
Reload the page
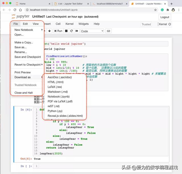point(15,10)
